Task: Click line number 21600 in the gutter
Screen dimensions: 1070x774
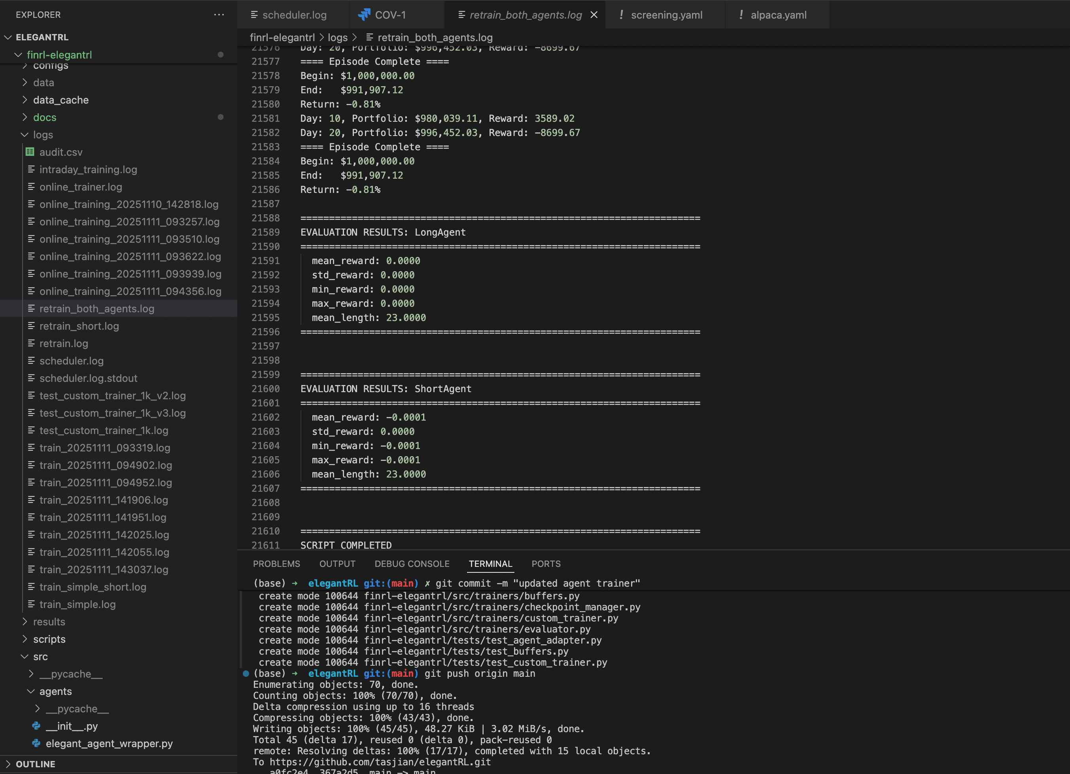Action: tap(266, 389)
